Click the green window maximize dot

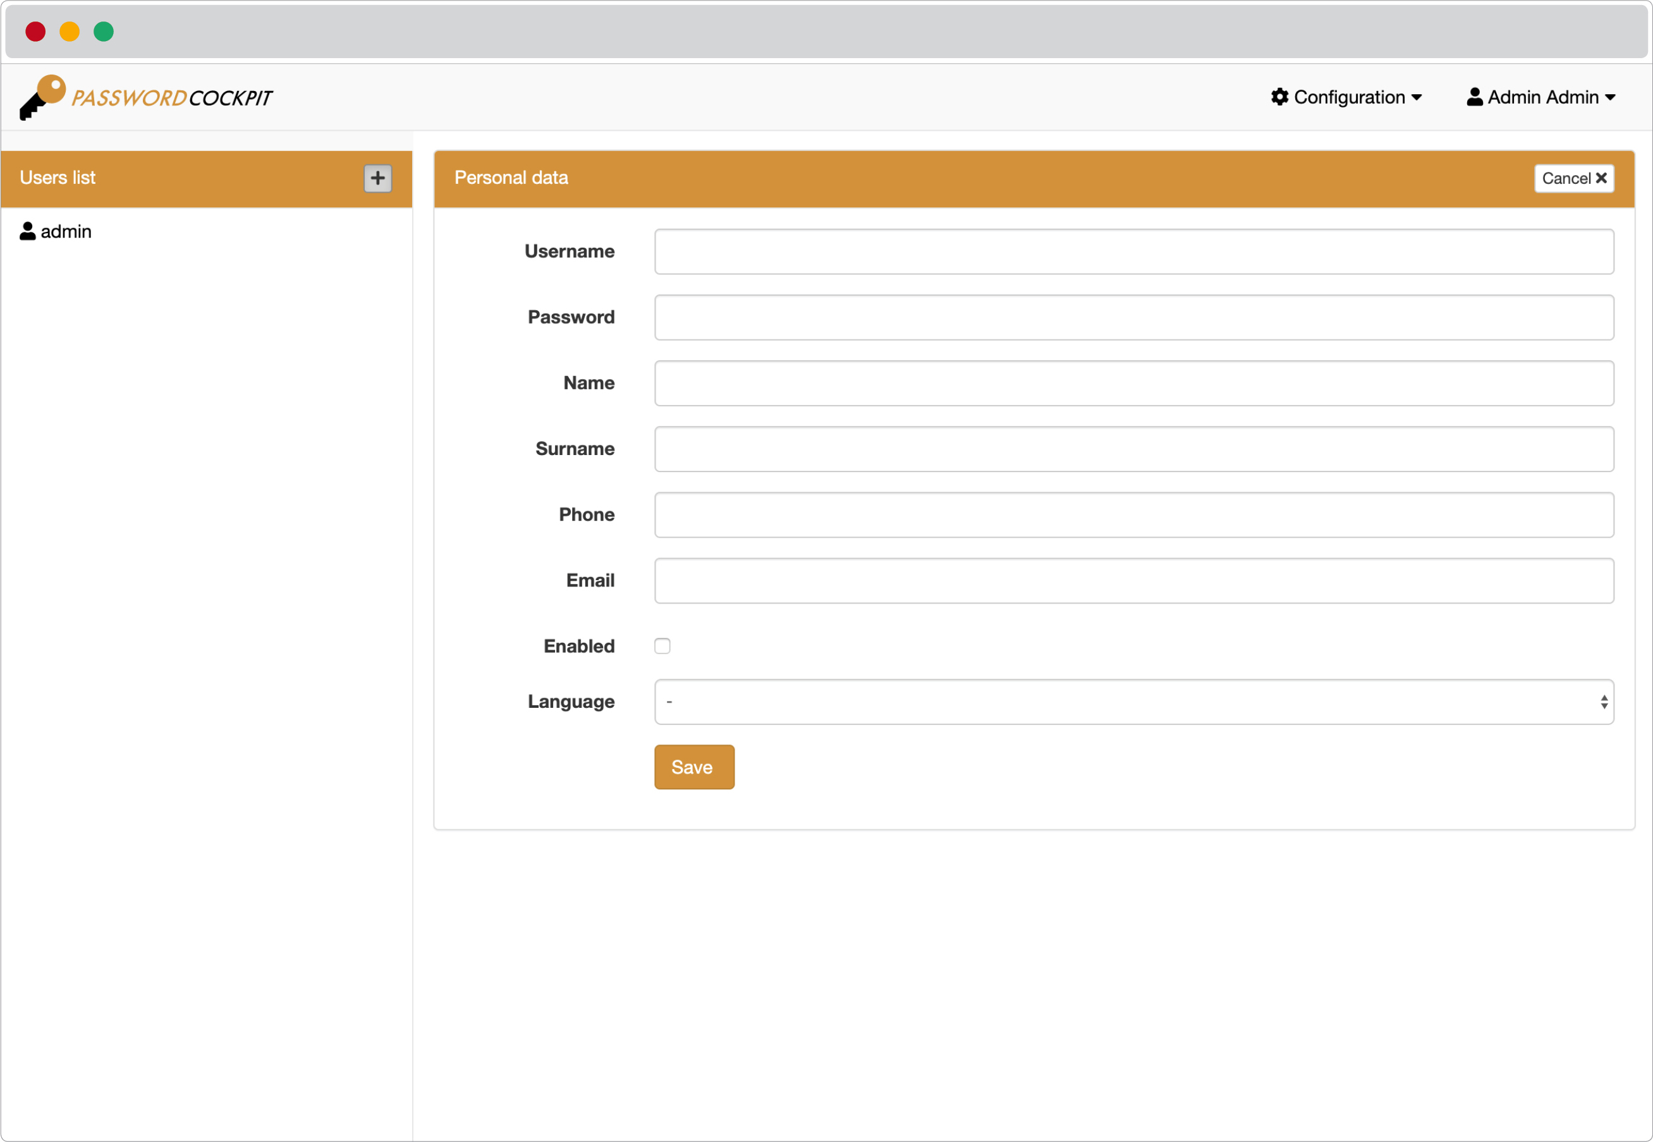pyautogui.click(x=104, y=32)
